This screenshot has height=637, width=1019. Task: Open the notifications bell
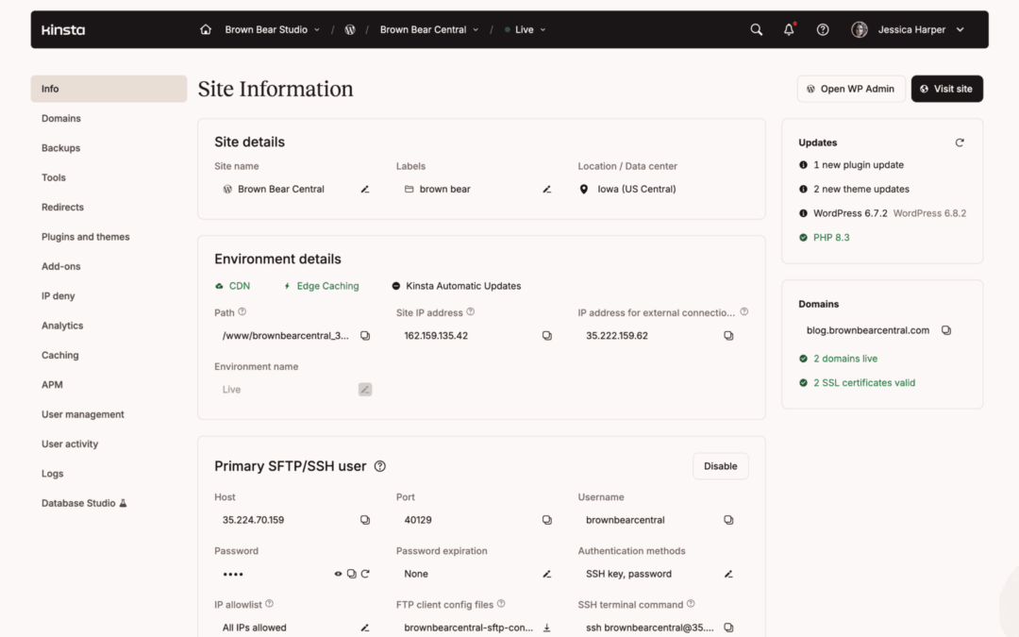(789, 29)
